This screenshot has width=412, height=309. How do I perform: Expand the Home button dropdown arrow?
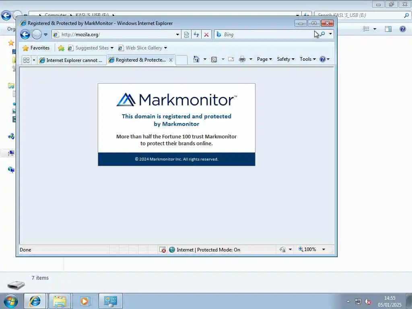pos(205,59)
